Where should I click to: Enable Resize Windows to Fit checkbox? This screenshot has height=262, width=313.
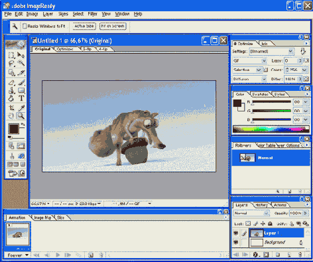(25, 26)
